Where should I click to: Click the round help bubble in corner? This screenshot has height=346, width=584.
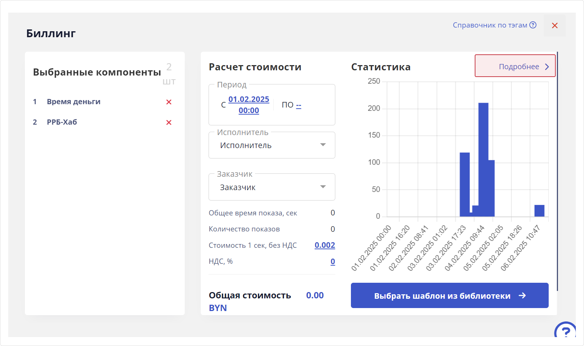point(565,330)
